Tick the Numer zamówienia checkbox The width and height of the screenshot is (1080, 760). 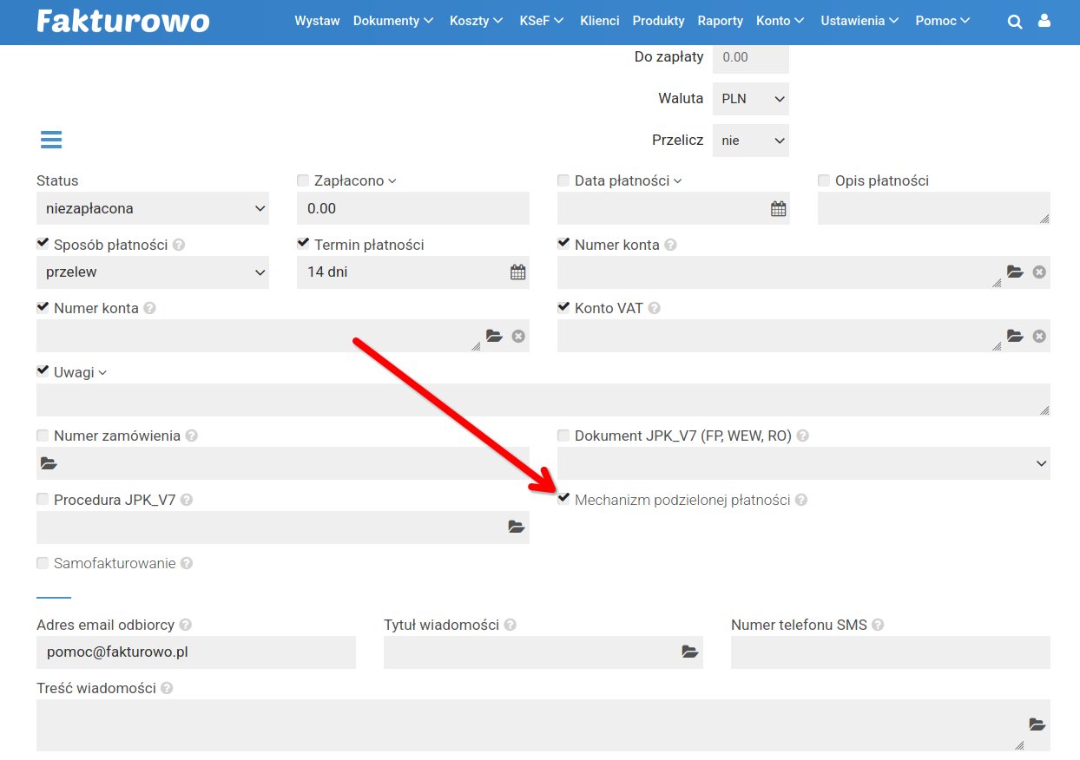pyautogui.click(x=43, y=436)
